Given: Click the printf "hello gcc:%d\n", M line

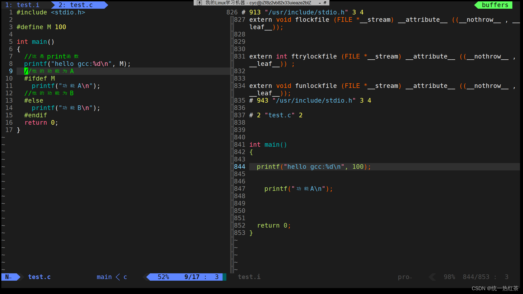Looking at the screenshot, I should tap(77, 64).
